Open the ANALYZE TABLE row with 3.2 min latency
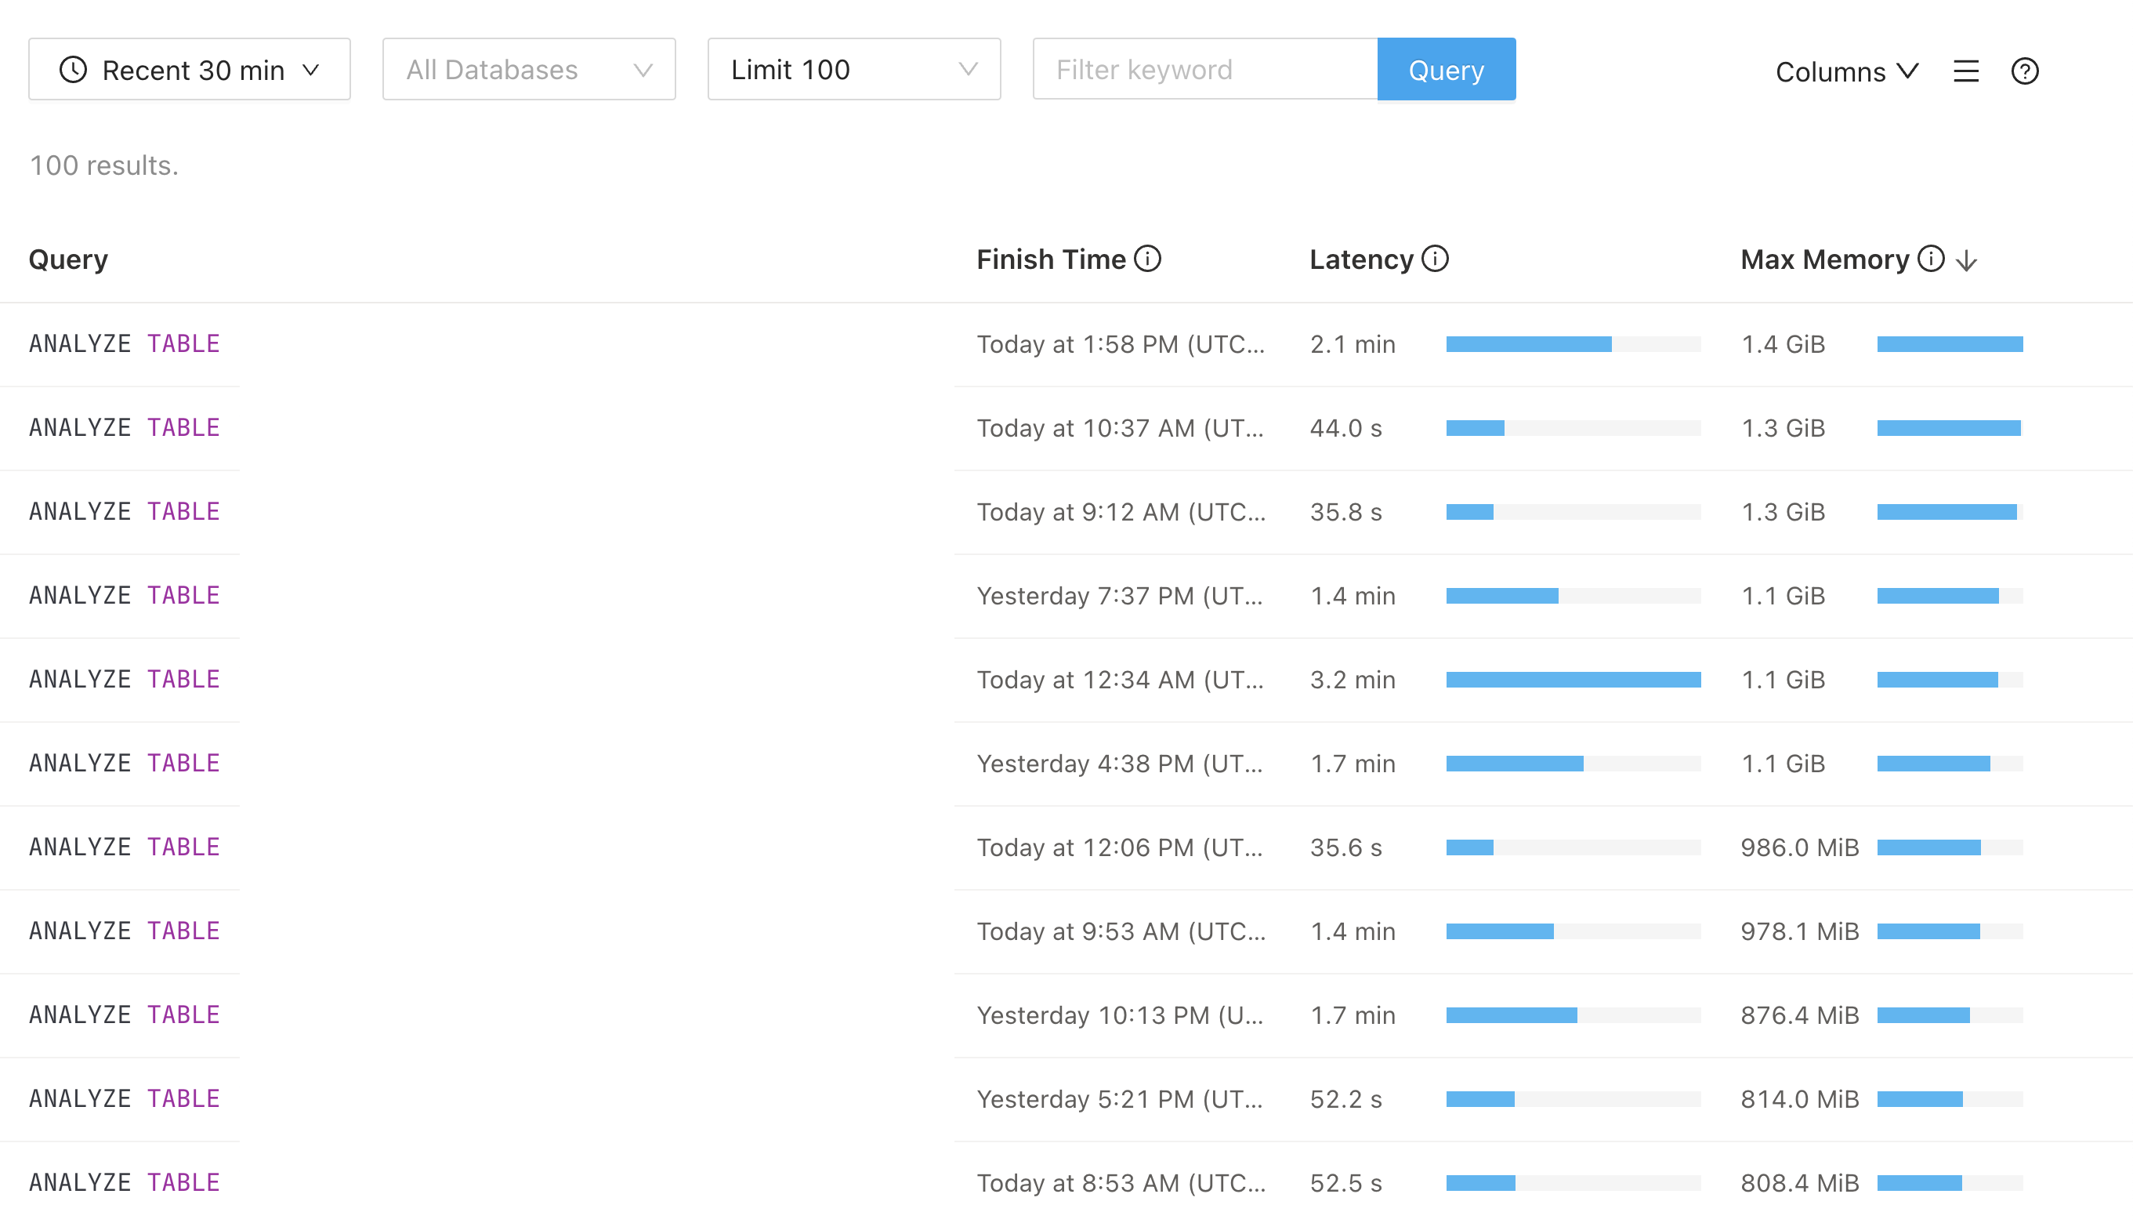 [x=125, y=680]
